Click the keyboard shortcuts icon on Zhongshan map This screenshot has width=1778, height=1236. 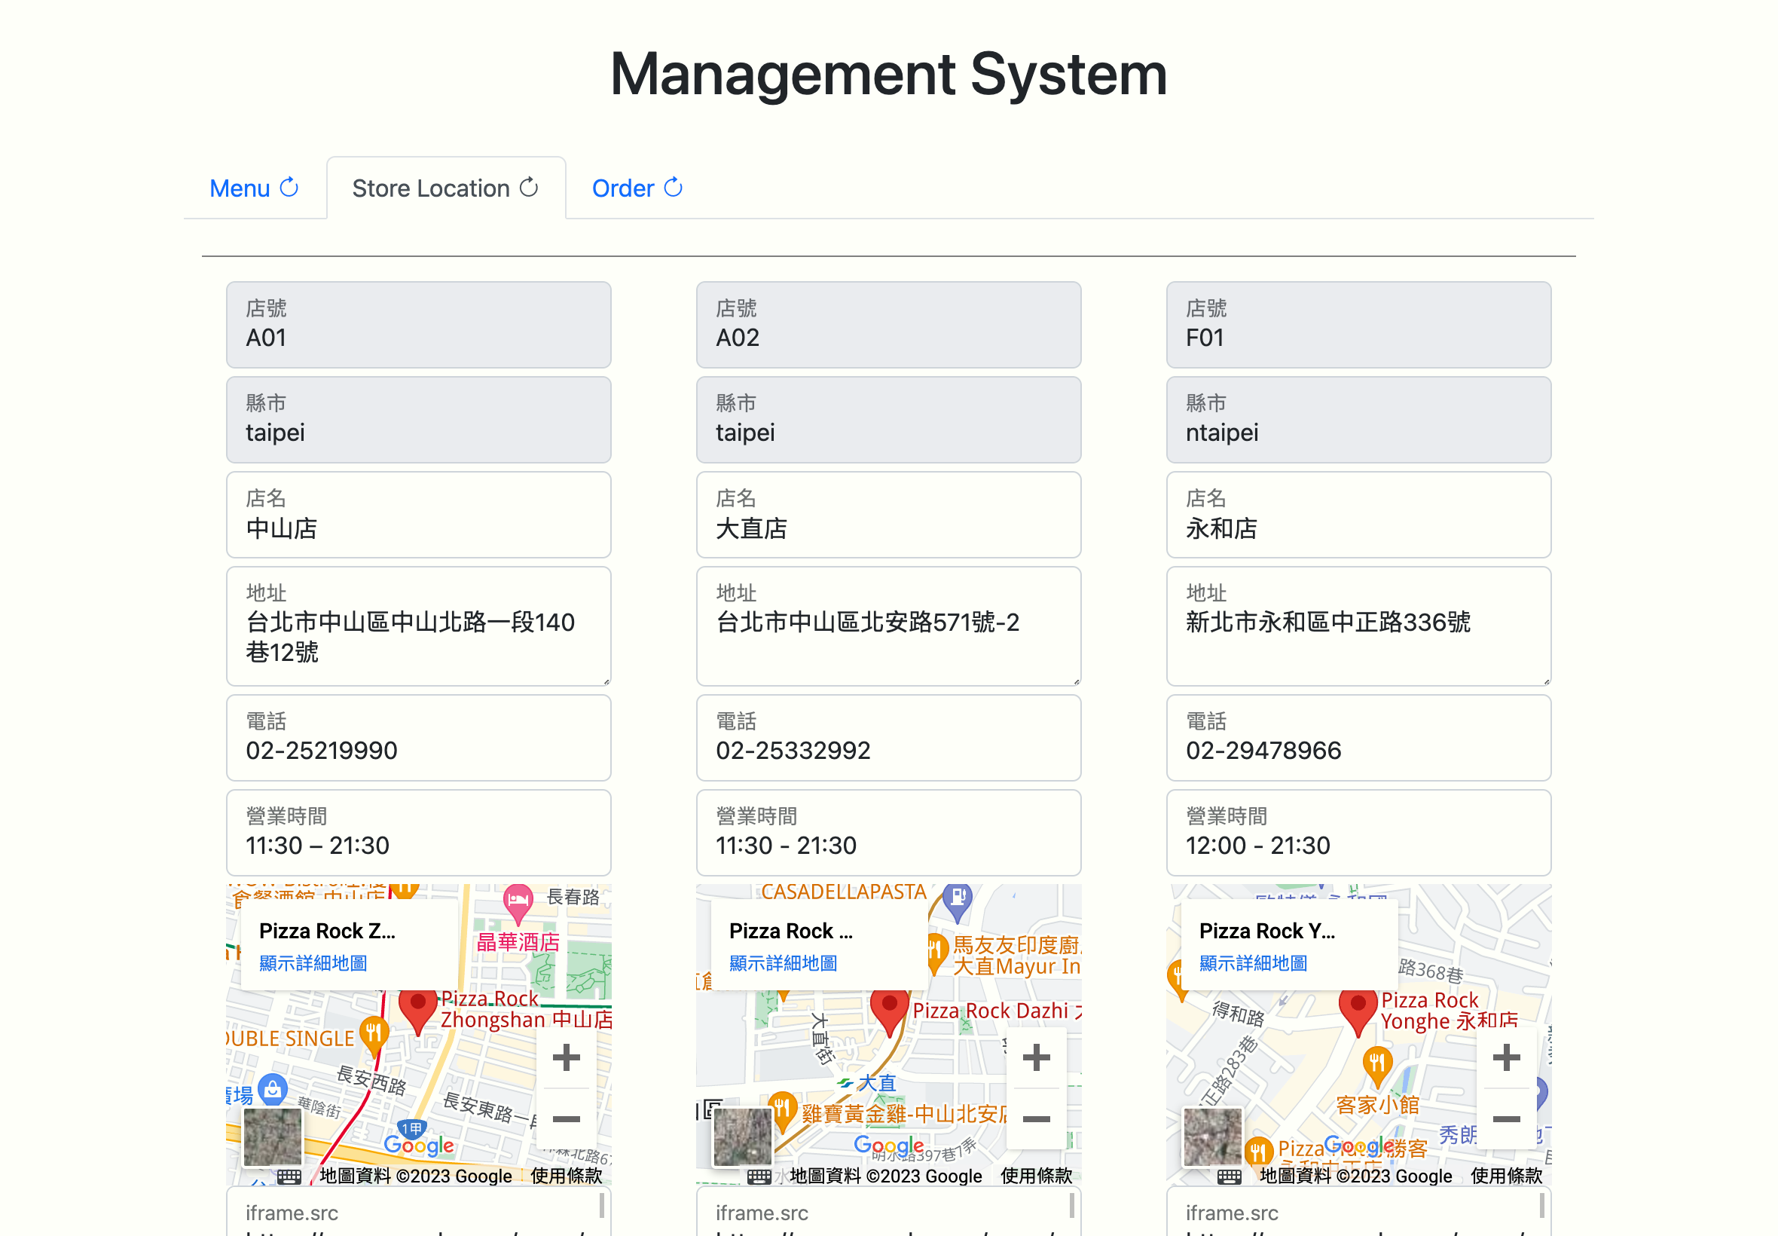click(x=290, y=1176)
